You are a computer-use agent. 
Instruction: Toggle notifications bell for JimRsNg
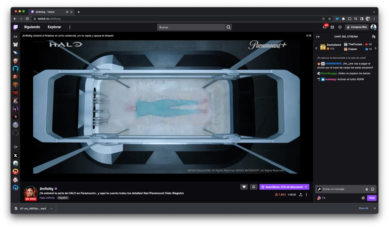(253, 187)
